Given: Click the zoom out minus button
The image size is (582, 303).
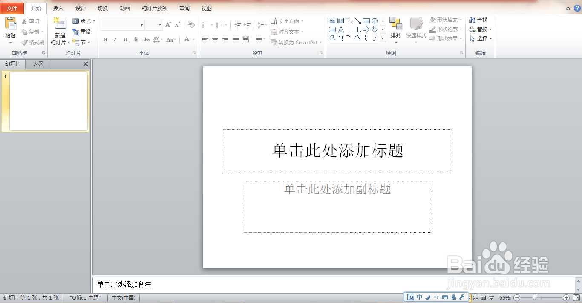Looking at the screenshot, I should [x=517, y=297].
